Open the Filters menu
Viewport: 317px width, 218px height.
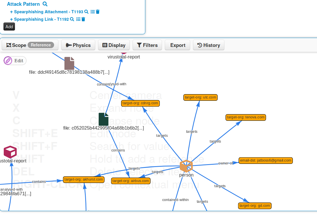(x=147, y=45)
